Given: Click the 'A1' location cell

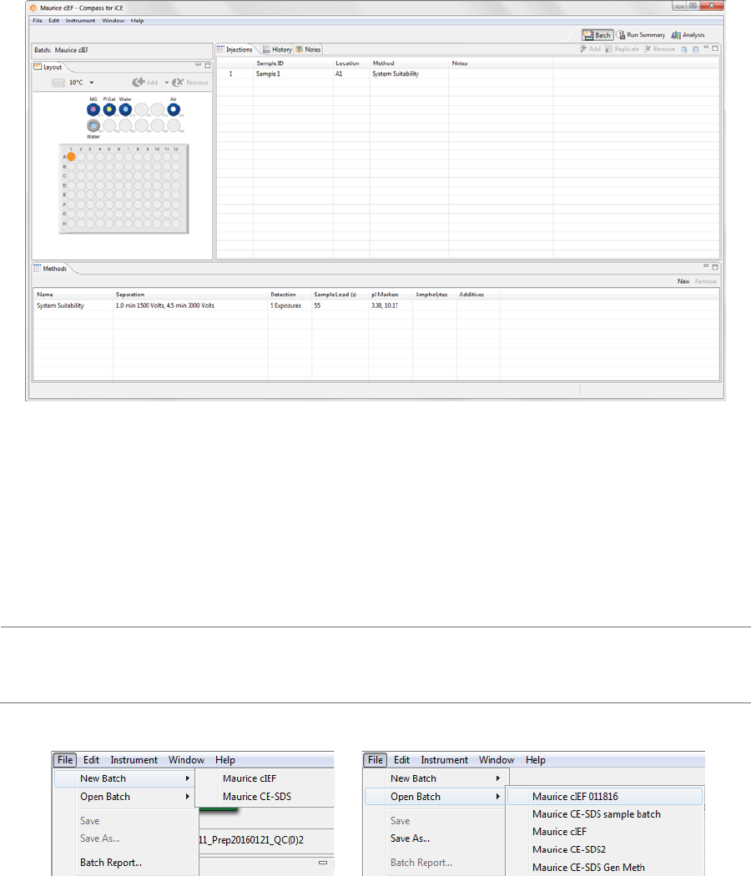Looking at the screenshot, I should click(351, 73).
